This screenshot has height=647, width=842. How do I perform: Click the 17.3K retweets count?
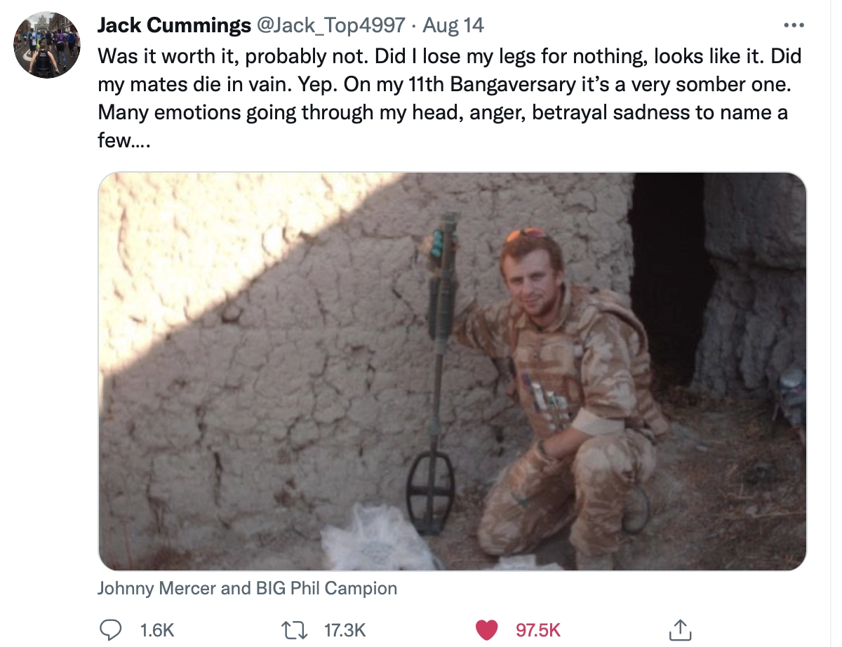pos(347,630)
